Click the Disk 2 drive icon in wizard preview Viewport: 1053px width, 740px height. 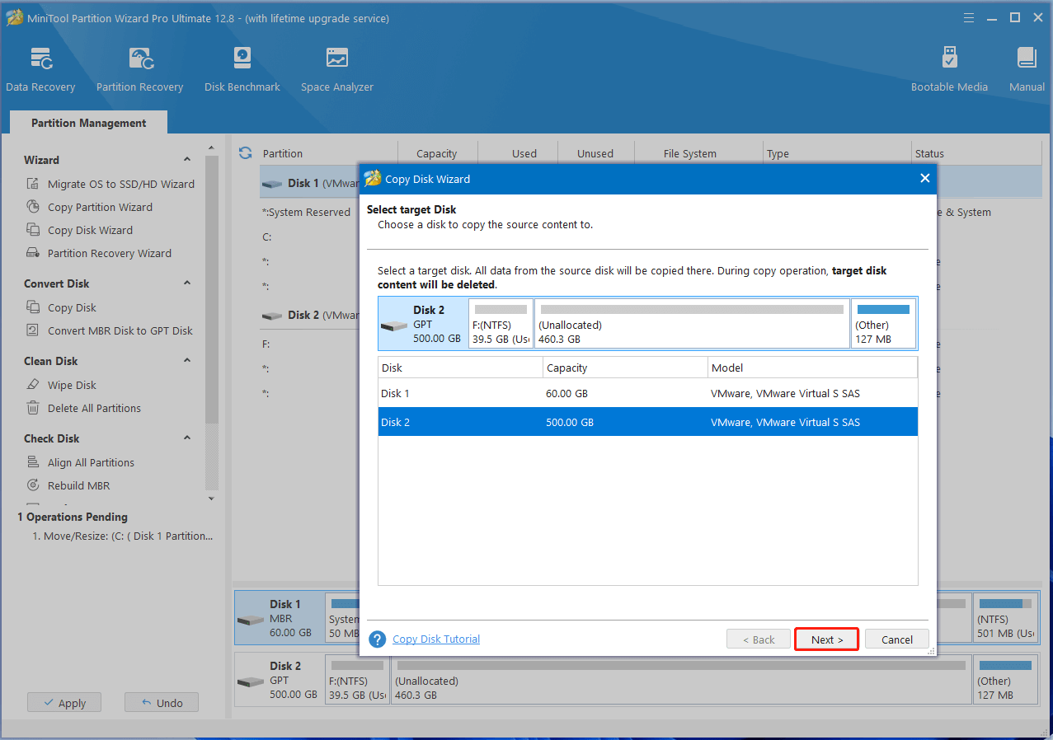(394, 326)
